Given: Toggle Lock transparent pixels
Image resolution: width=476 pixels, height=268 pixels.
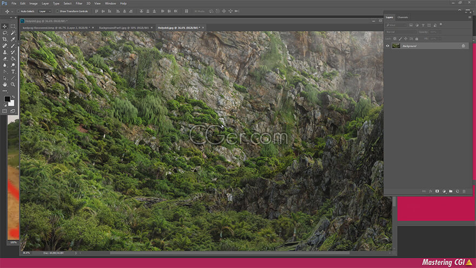Looking at the screenshot, I should [x=395, y=38].
